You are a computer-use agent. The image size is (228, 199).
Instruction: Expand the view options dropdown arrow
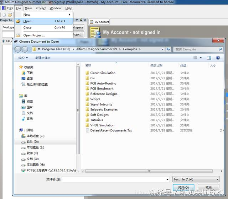tap(201, 58)
